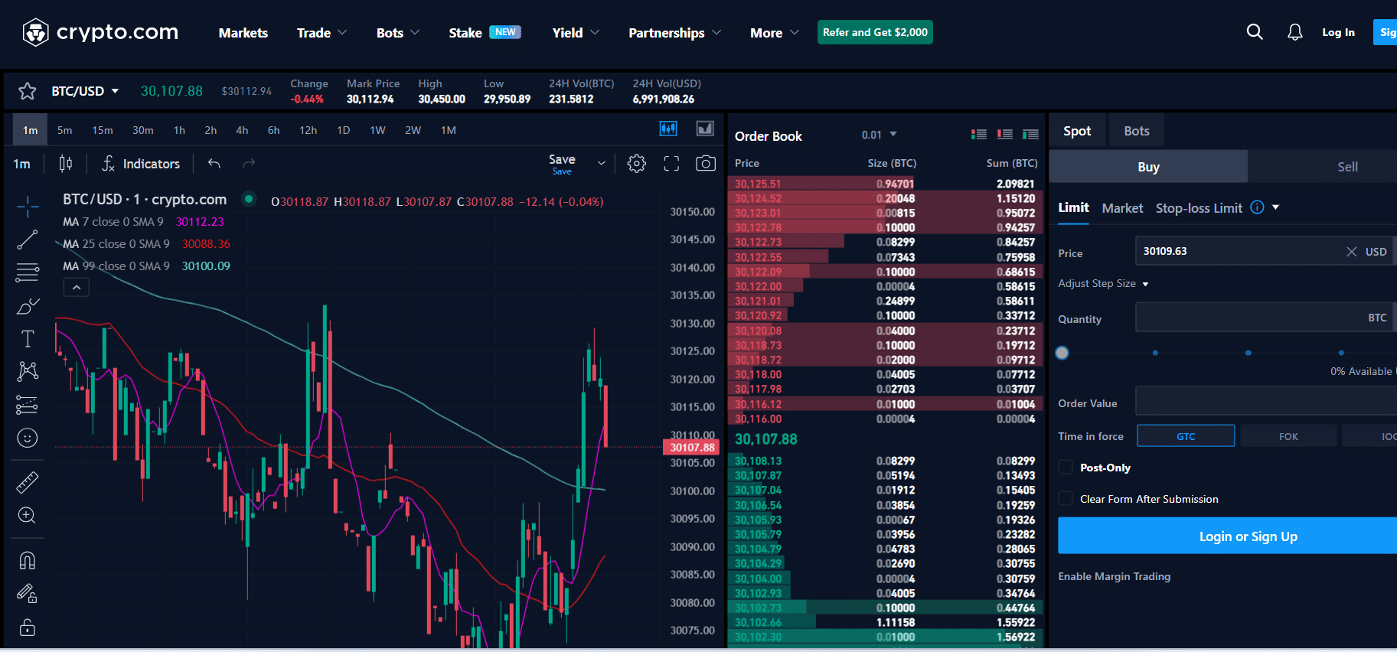
Task: Favorite BTC/USD with the star icon
Action: point(28,91)
